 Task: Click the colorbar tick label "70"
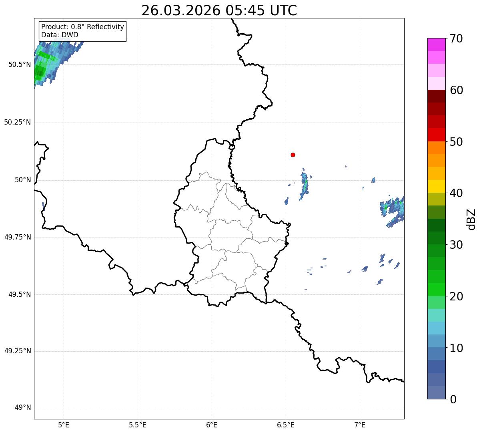click(456, 39)
